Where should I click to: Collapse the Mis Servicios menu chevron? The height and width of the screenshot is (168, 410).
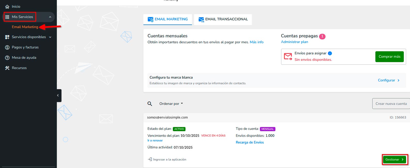tap(50, 17)
